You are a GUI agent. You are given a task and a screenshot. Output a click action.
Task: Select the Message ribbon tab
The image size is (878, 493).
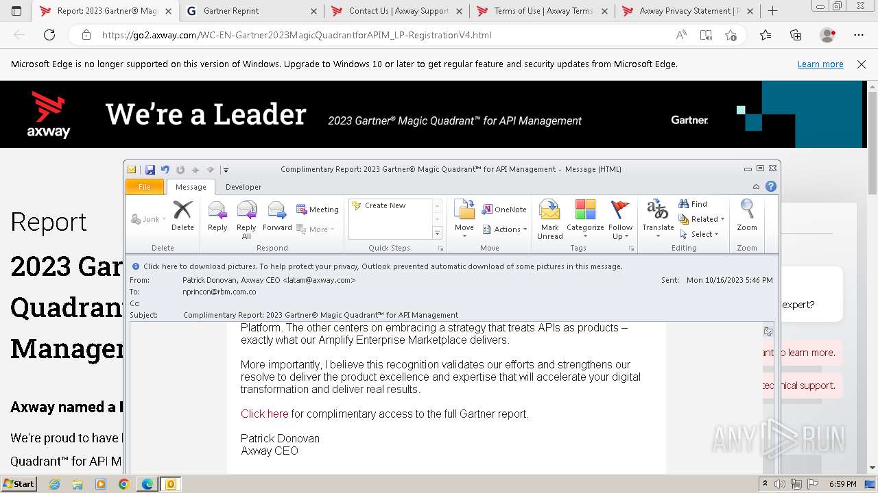(191, 187)
